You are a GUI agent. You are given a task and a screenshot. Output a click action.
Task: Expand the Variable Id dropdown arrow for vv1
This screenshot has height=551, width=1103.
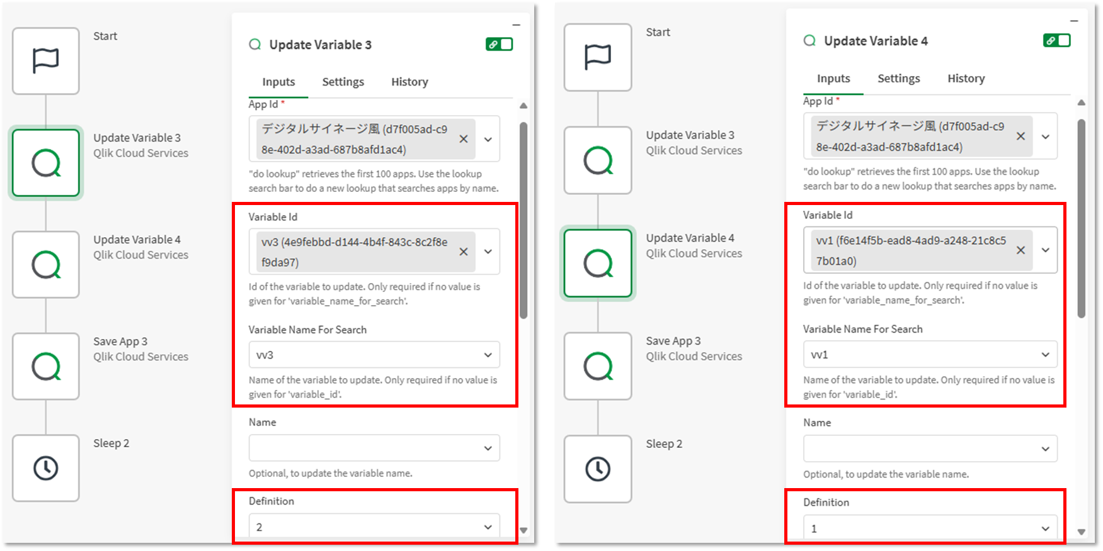point(1045,250)
